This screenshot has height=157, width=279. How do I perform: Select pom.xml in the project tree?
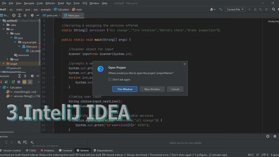[14, 68]
